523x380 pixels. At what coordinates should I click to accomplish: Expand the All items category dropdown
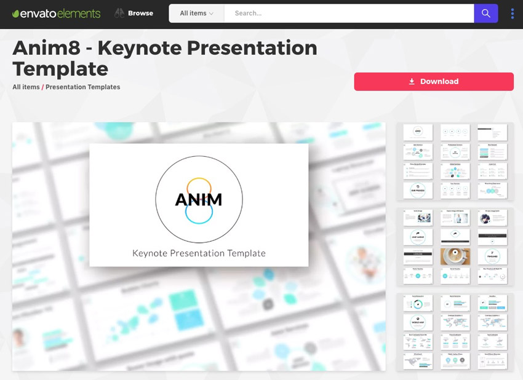tap(196, 14)
